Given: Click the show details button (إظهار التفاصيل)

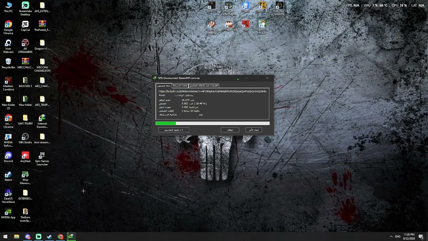Looking at the screenshot, I should pos(174,130).
